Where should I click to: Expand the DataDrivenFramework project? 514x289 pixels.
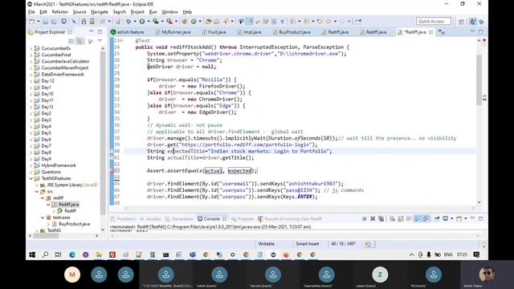[x=31, y=75]
